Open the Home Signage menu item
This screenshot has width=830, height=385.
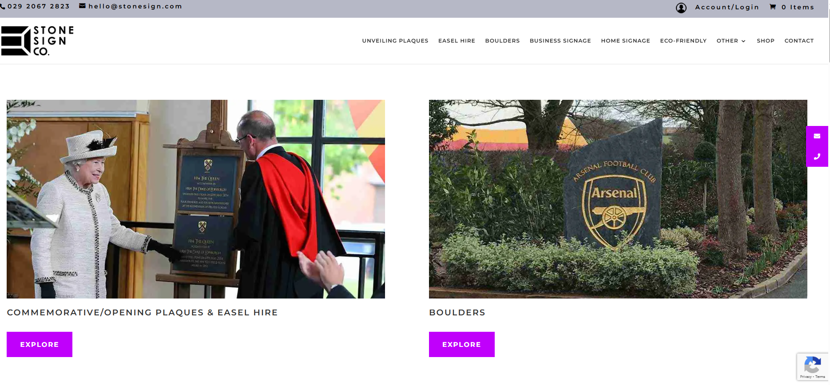click(625, 41)
